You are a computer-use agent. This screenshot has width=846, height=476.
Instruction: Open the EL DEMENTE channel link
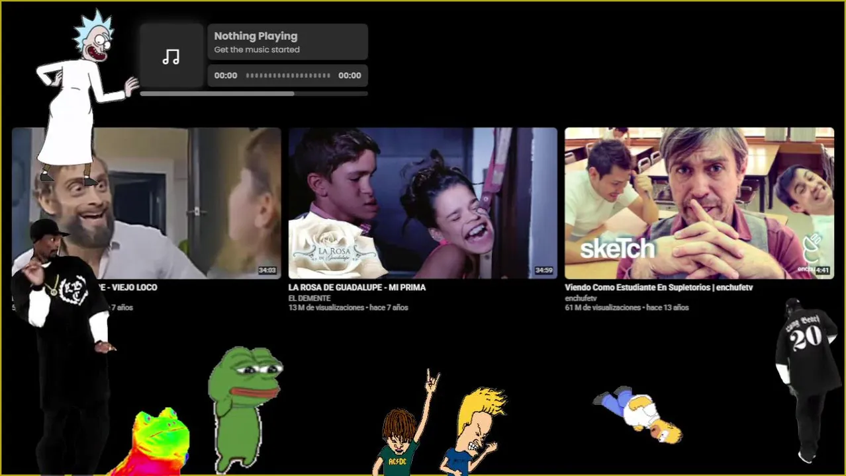pyautogui.click(x=309, y=298)
